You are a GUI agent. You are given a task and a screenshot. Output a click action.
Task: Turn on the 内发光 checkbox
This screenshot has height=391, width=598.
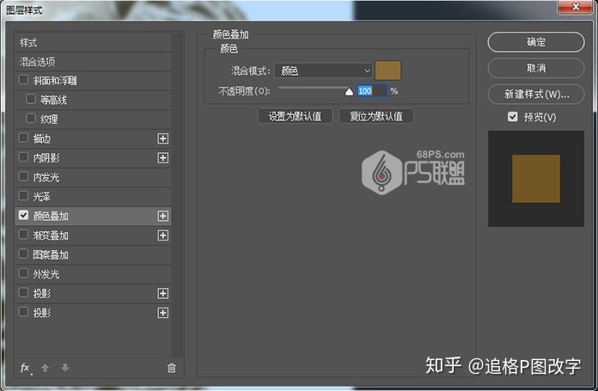(24, 177)
